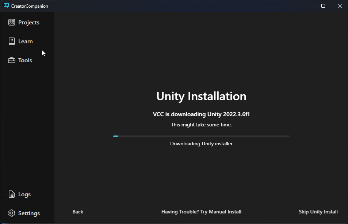Click the Logs document icon
The image size is (348, 224).
click(x=12, y=194)
